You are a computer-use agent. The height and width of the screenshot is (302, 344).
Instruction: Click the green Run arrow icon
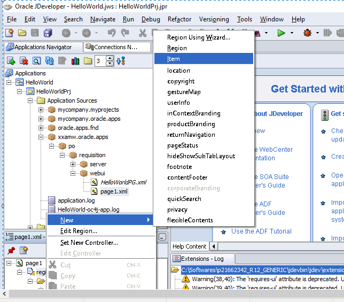(x=281, y=33)
